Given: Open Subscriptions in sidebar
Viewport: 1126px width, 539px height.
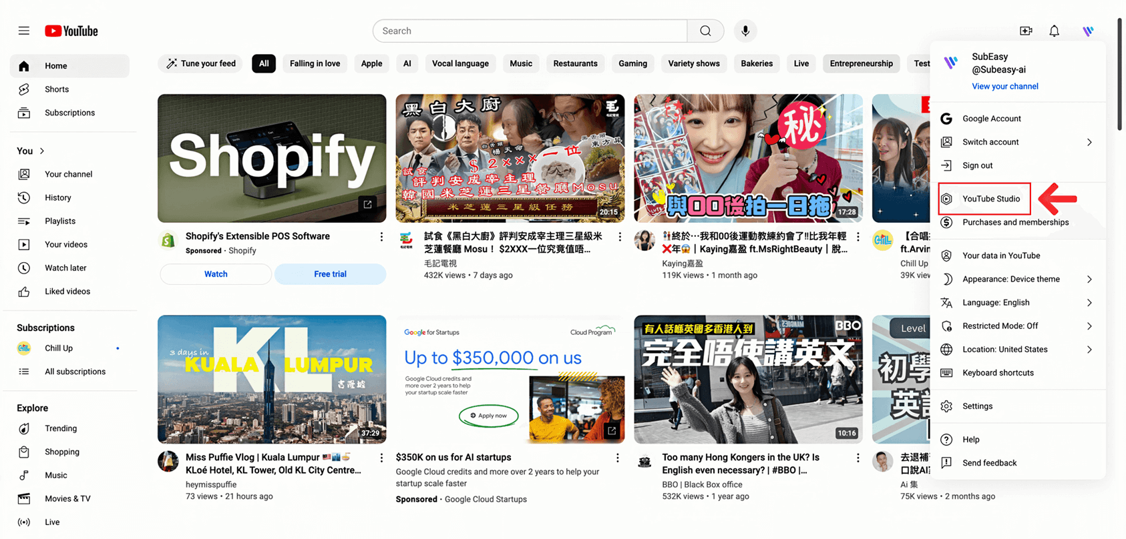Looking at the screenshot, I should 69,113.
